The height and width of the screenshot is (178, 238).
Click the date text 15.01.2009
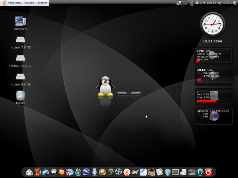point(213,41)
